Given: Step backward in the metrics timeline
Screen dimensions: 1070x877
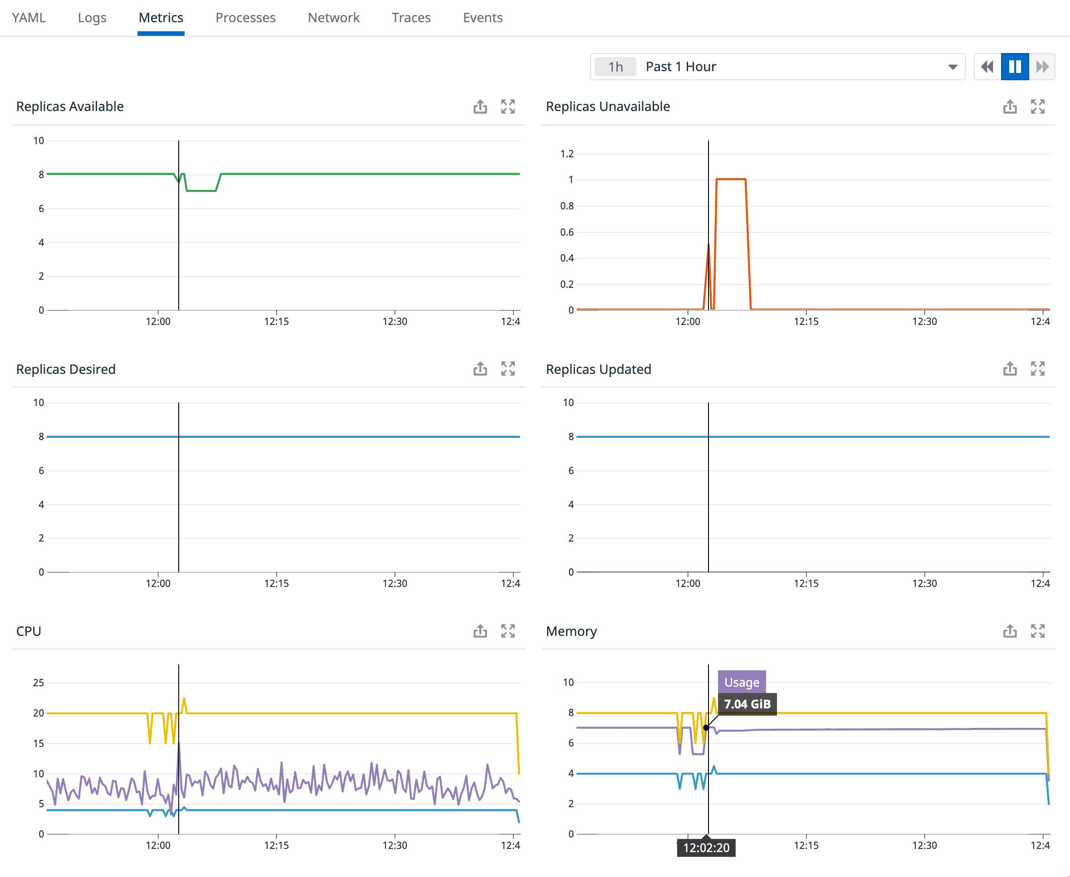Looking at the screenshot, I should click(x=987, y=66).
